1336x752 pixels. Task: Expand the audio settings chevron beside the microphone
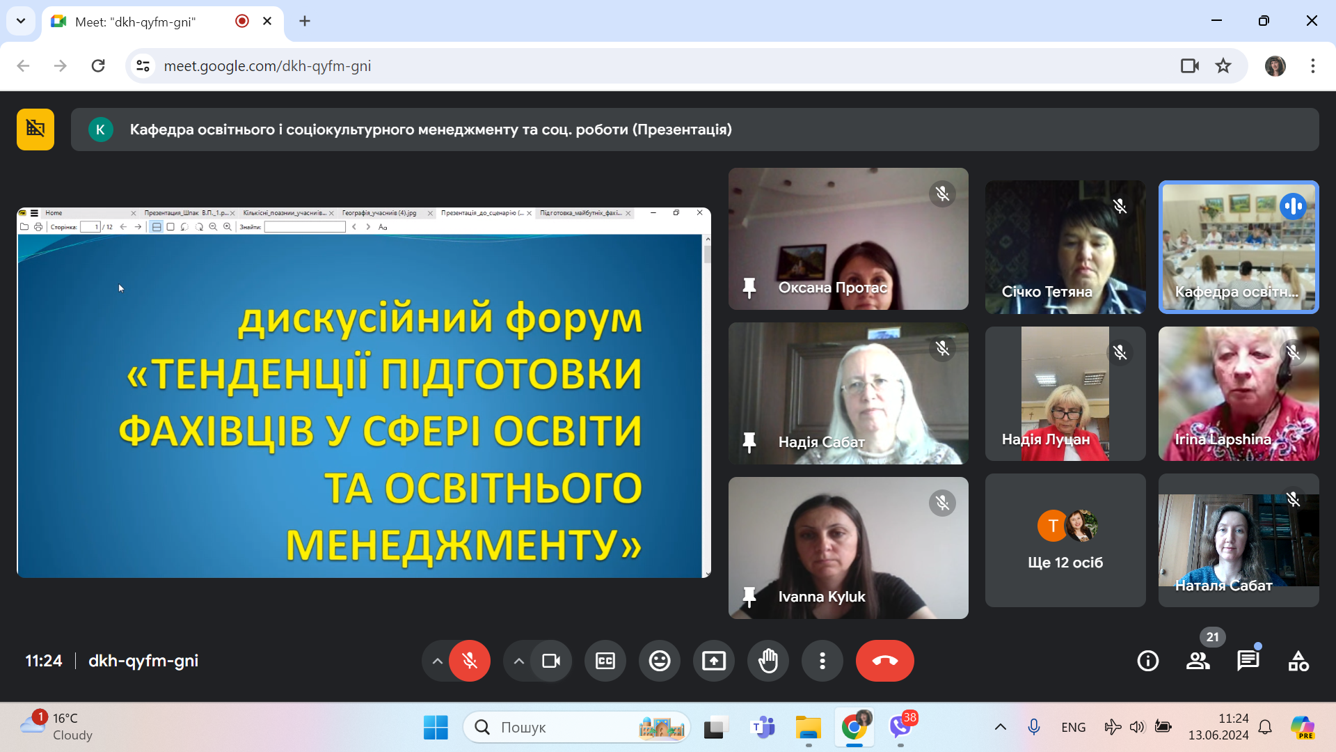[437, 661]
